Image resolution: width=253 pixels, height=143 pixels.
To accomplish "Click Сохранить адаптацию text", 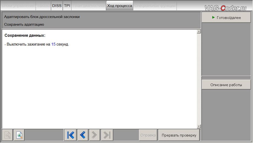I will (x=24, y=24).
